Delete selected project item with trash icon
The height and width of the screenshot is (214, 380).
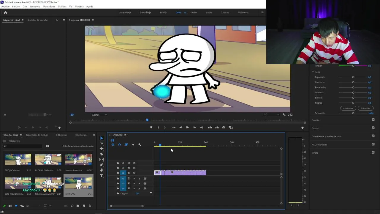click(x=90, y=206)
